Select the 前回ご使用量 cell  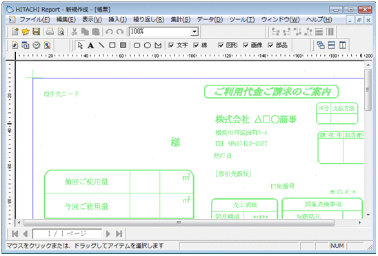click(87, 182)
